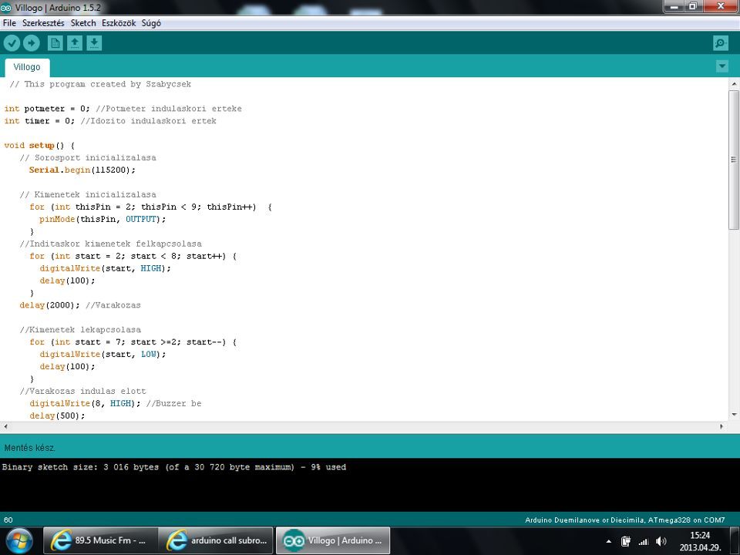Click the Villogo Arduino taskbar button
Image resolution: width=740 pixels, height=555 pixels.
tap(333, 541)
